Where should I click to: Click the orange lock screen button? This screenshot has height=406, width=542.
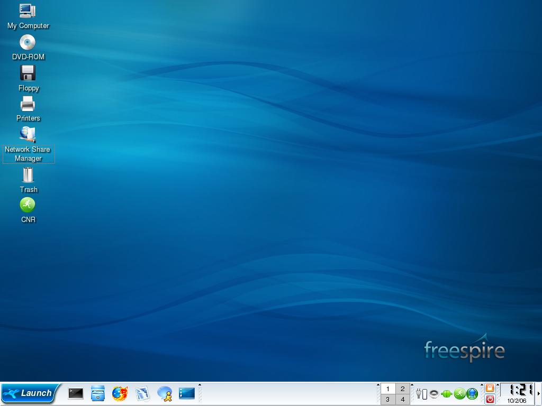coord(490,388)
